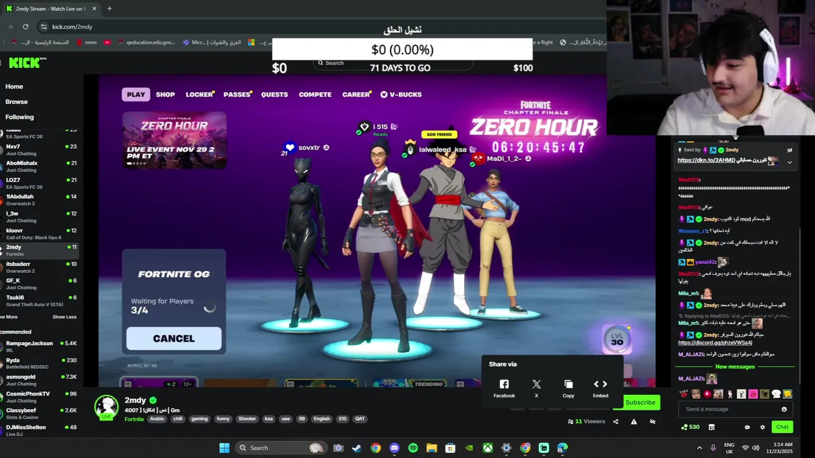Click browser address bar kick.com/2mdy
The image size is (815, 458).
72,27
